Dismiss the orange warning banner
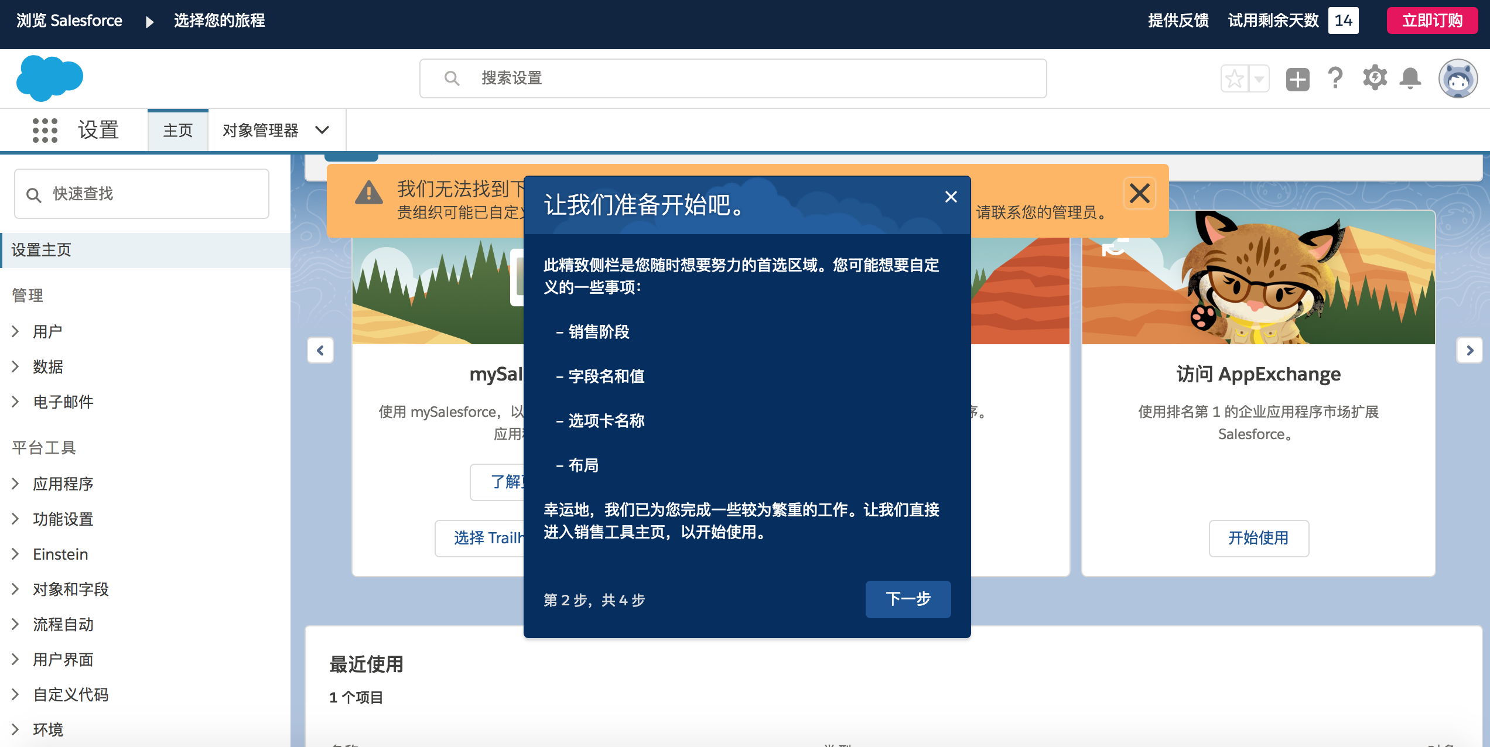This screenshot has height=747, width=1490. tap(1139, 193)
